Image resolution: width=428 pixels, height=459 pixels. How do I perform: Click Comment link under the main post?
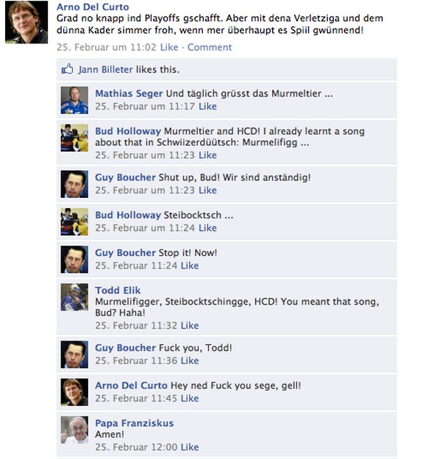point(210,47)
